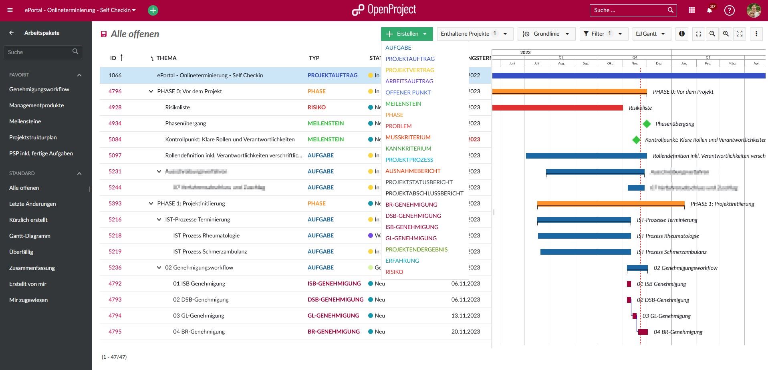Zoom in the Gantt chart
Viewport: 768px width, 370px height.
tap(726, 34)
